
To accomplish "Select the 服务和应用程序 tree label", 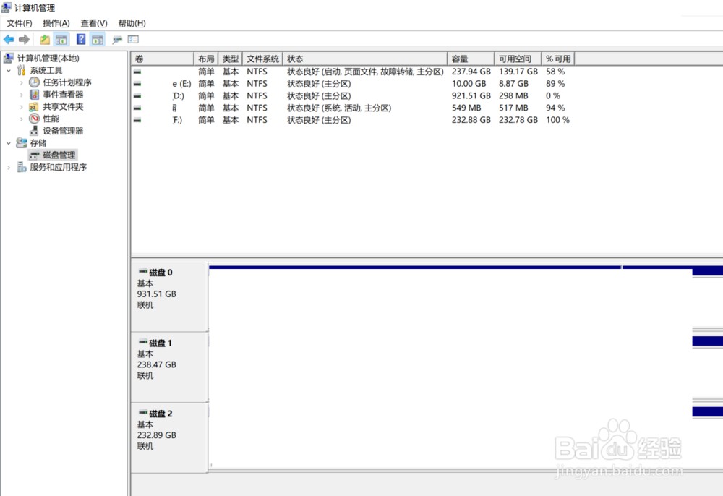I will [58, 167].
